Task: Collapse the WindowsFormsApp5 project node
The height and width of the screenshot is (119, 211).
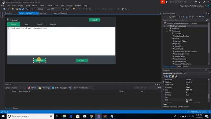Action: [165, 26]
